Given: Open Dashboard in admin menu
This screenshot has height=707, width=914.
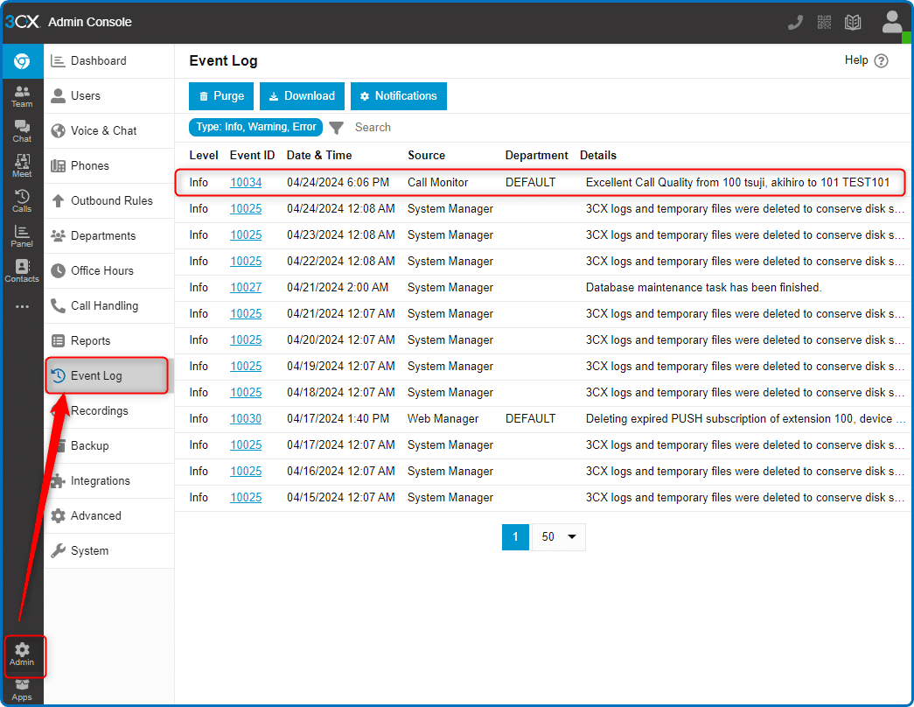Looking at the screenshot, I should (x=109, y=60).
